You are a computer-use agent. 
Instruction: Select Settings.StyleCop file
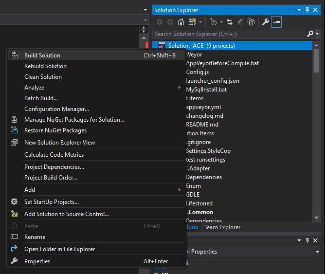tap(208, 151)
